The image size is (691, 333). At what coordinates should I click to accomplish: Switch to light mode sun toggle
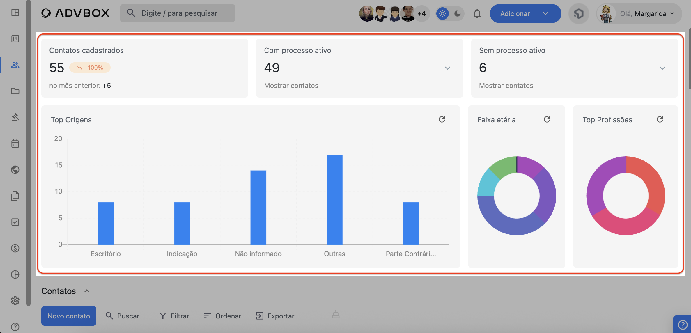442,13
